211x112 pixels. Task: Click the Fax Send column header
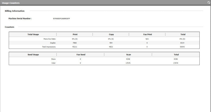click(81, 55)
